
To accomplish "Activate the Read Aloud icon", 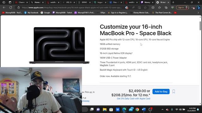I will 133,8.
